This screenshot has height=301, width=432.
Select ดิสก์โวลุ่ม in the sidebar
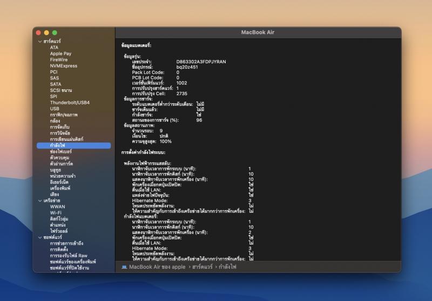(59, 219)
